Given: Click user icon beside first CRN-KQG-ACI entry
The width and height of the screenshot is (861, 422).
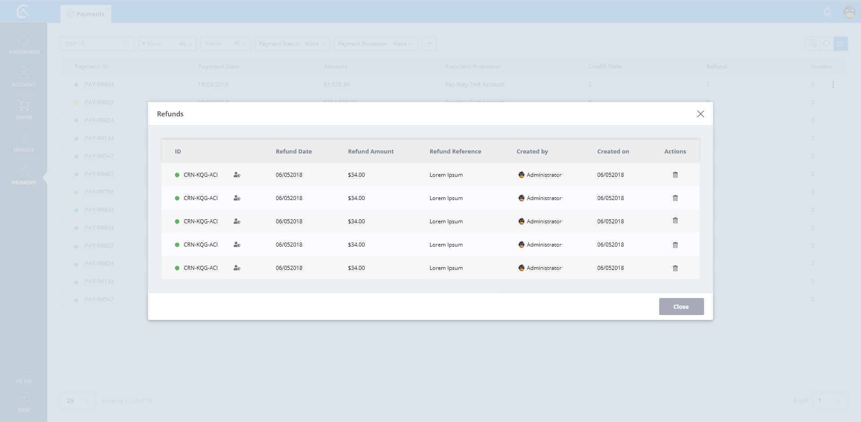Looking at the screenshot, I should [237, 175].
